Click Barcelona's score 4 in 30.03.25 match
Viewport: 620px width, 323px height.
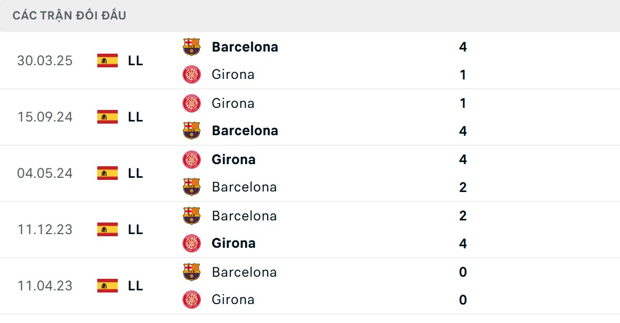coord(463,47)
